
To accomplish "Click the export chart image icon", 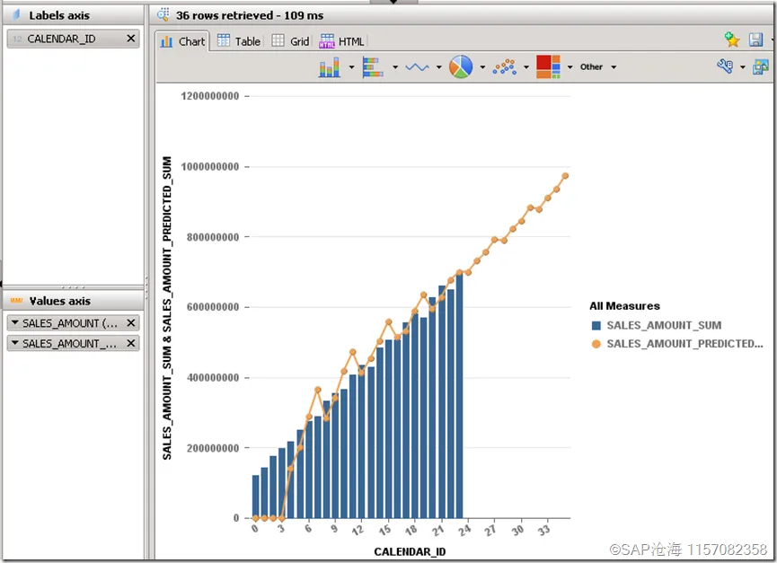I will point(761,66).
